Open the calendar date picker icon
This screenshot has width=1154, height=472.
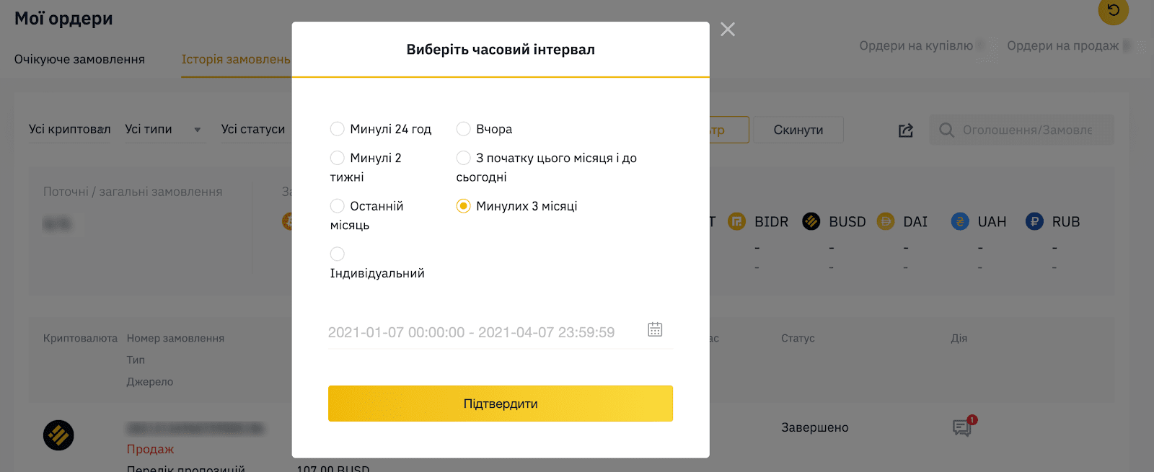click(655, 329)
